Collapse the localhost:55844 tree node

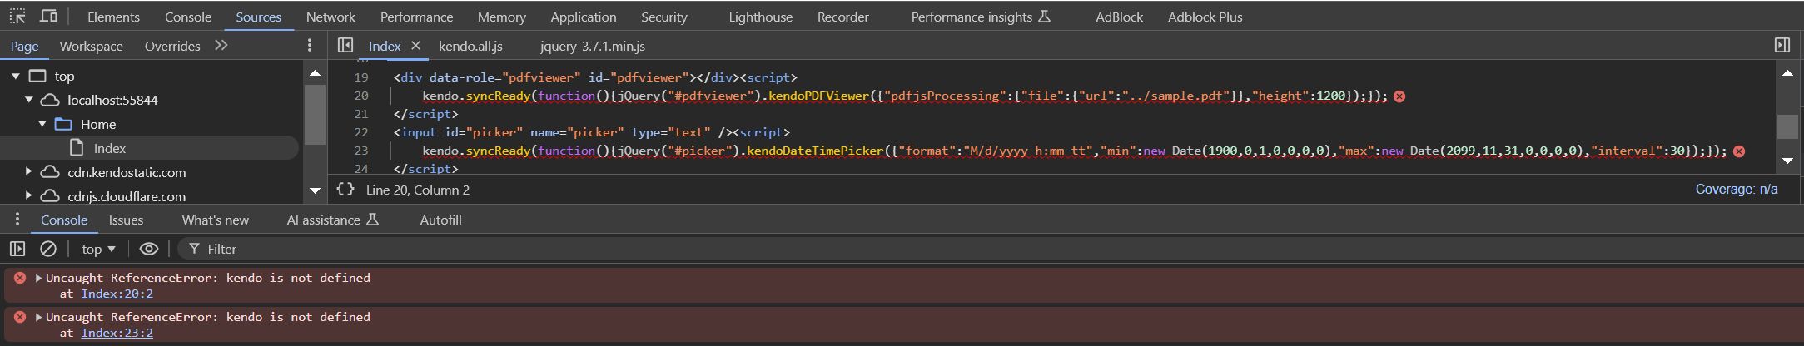[x=29, y=100]
